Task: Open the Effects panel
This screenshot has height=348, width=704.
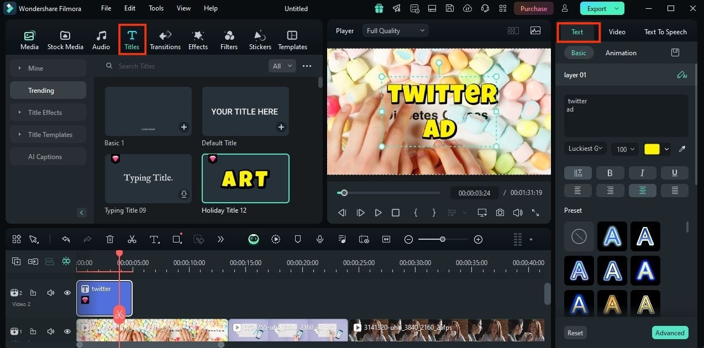Action: point(198,40)
